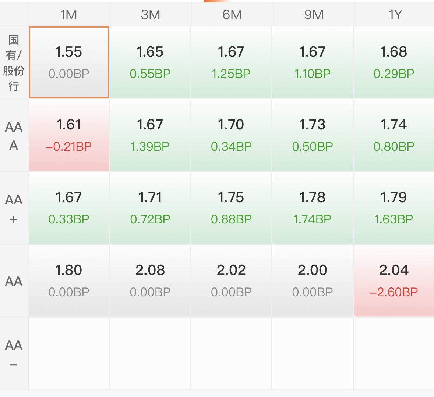
Task: Select the 1.55 cell under 1M
Action: 68,62
